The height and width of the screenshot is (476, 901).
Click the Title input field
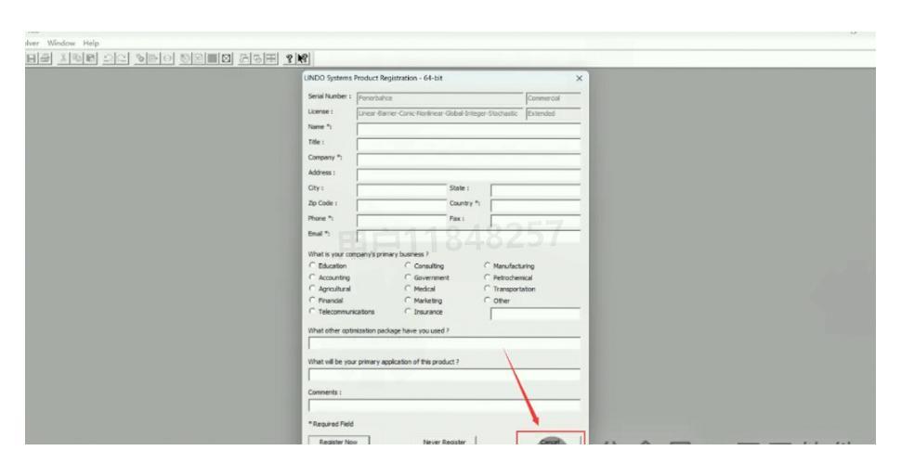pyautogui.click(x=468, y=144)
